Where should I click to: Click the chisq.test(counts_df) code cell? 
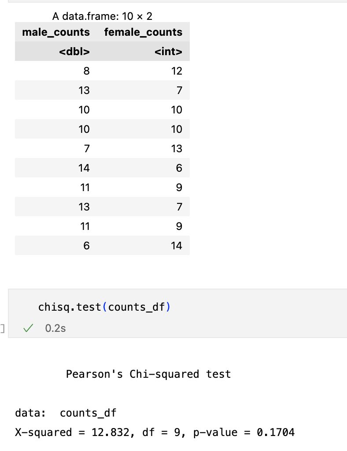tap(177, 313)
